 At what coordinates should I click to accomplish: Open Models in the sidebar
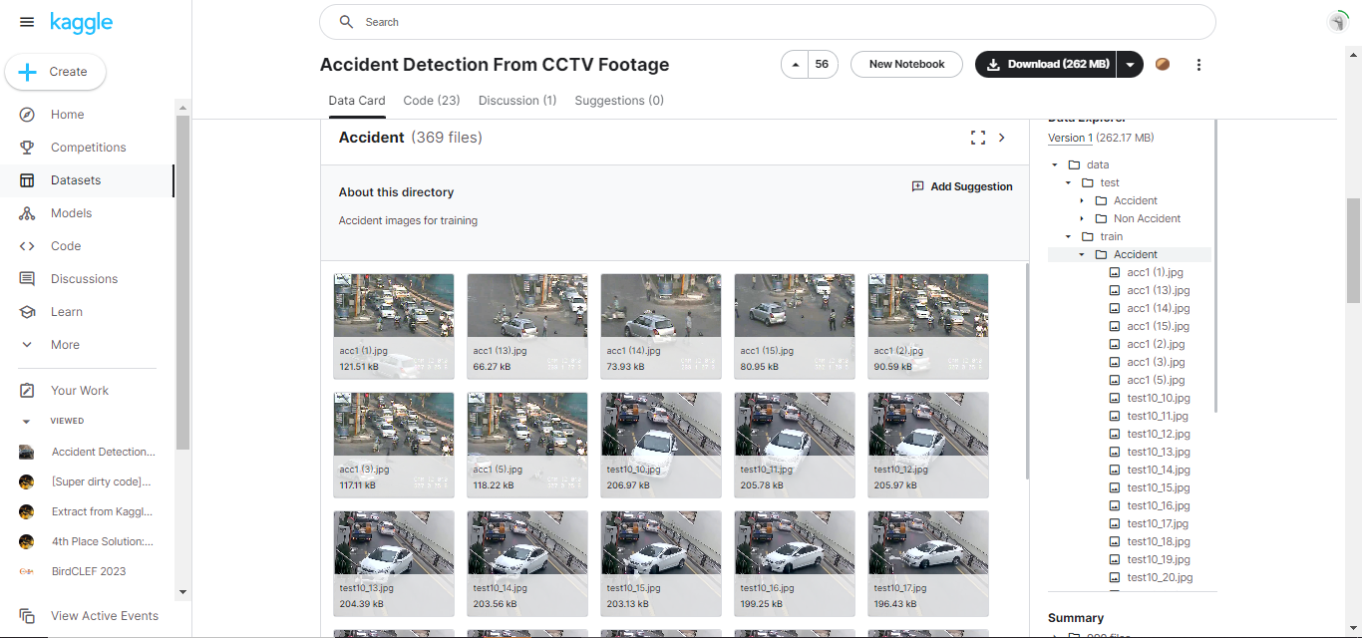click(x=71, y=213)
